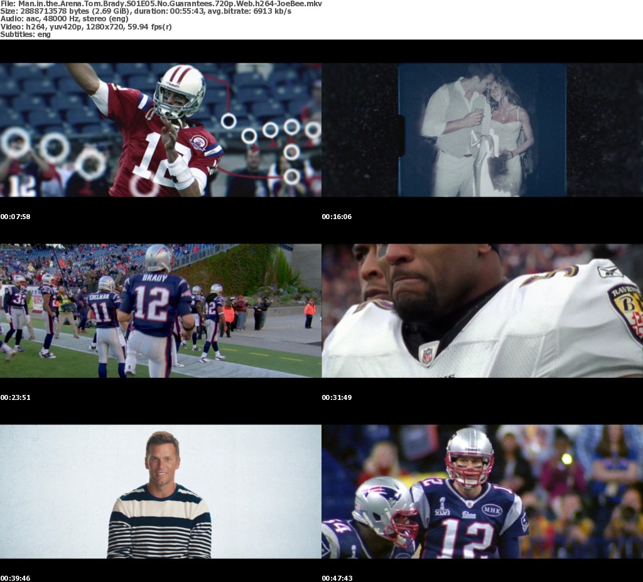
Task: Click the 00:07:58 timestamp label
Action: (15, 217)
